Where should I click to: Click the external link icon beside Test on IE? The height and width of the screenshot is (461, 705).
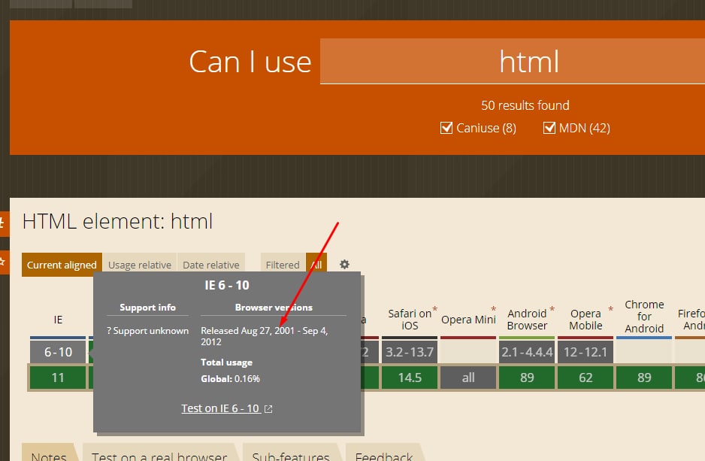[x=268, y=409]
